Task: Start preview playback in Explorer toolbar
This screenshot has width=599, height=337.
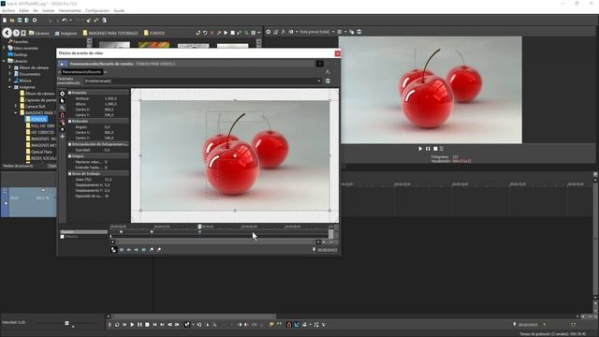Action: (226, 33)
